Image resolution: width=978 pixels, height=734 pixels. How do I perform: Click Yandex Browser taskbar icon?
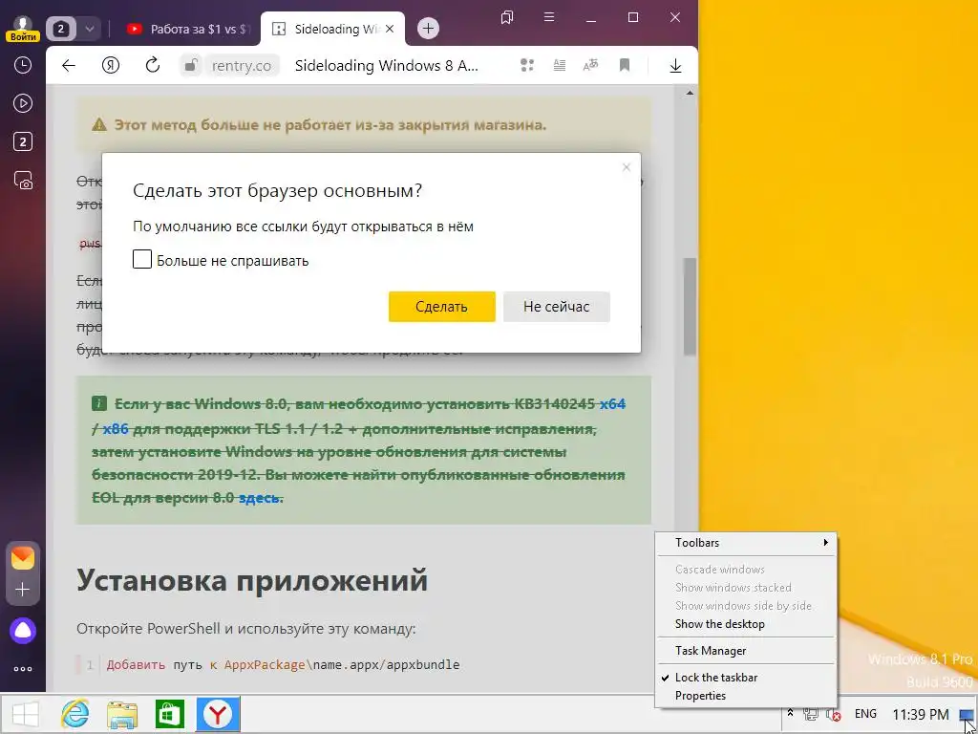pyautogui.click(x=218, y=715)
